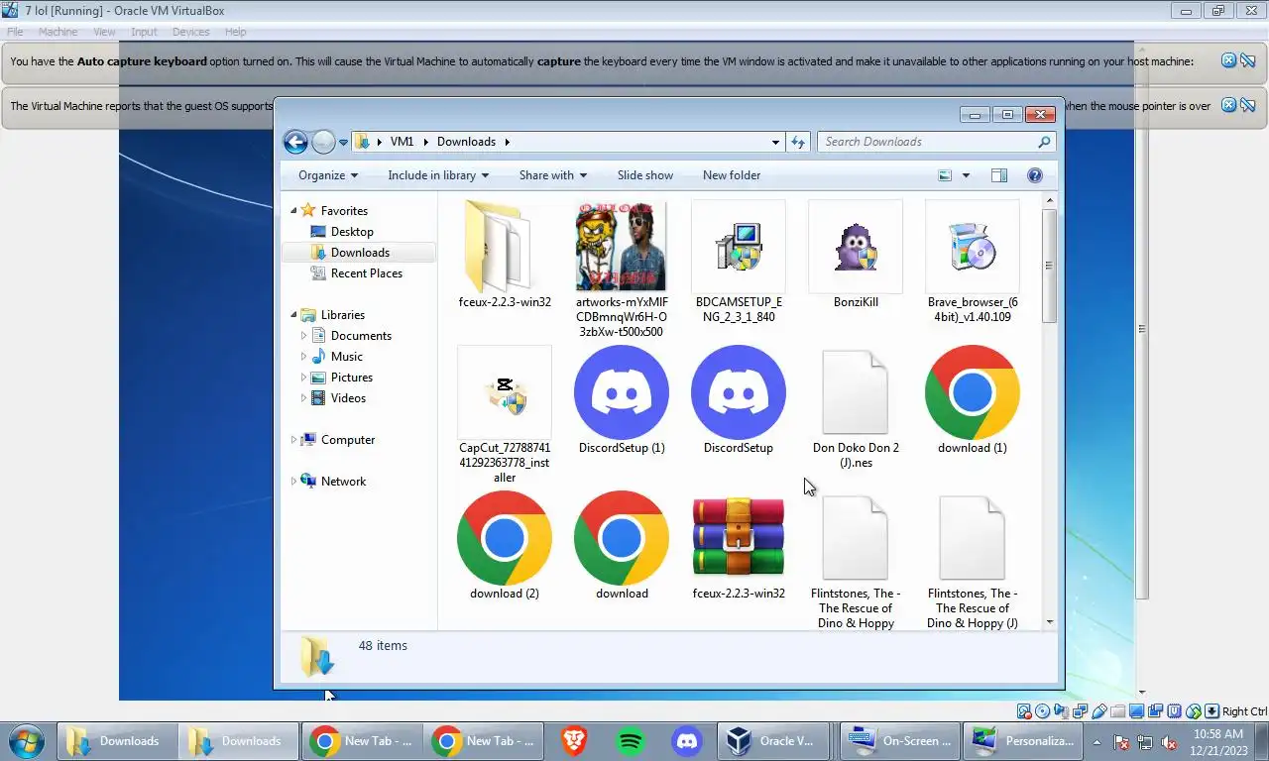Image resolution: width=1269 pixels, height=761 pixels.
Task: Open the fceux-2.2.3-win32 folder icon
Action: (505, 248)
